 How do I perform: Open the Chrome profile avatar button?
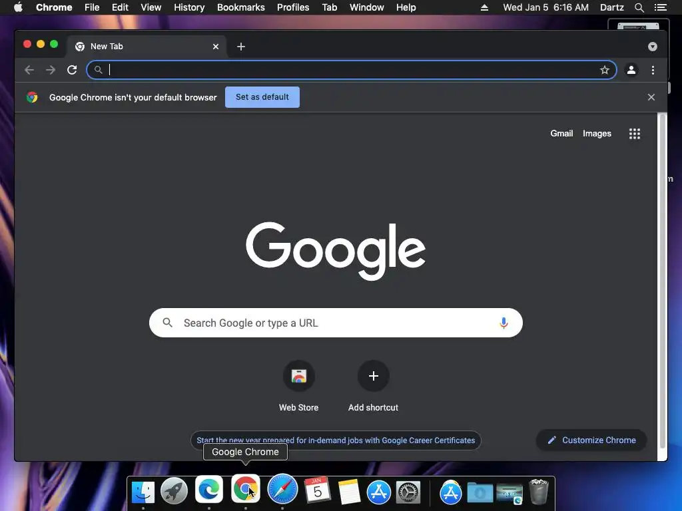point(631,70)
